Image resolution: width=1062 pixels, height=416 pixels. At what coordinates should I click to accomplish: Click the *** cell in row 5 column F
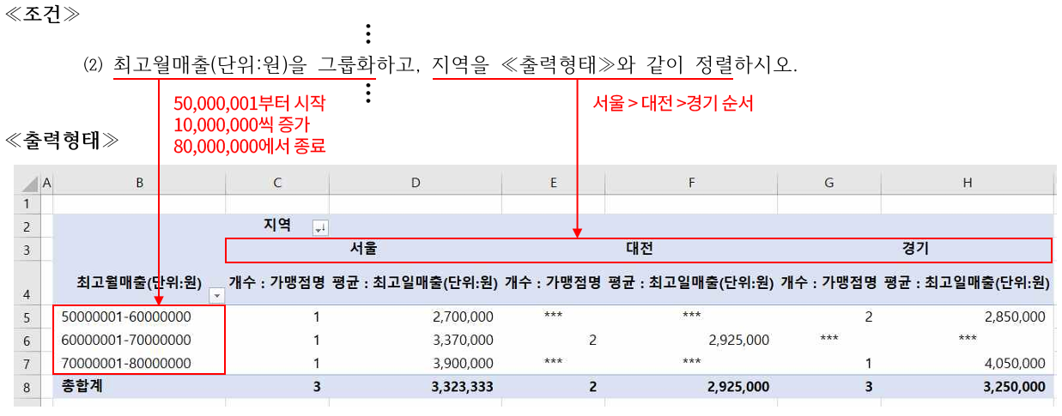(692, 316)
